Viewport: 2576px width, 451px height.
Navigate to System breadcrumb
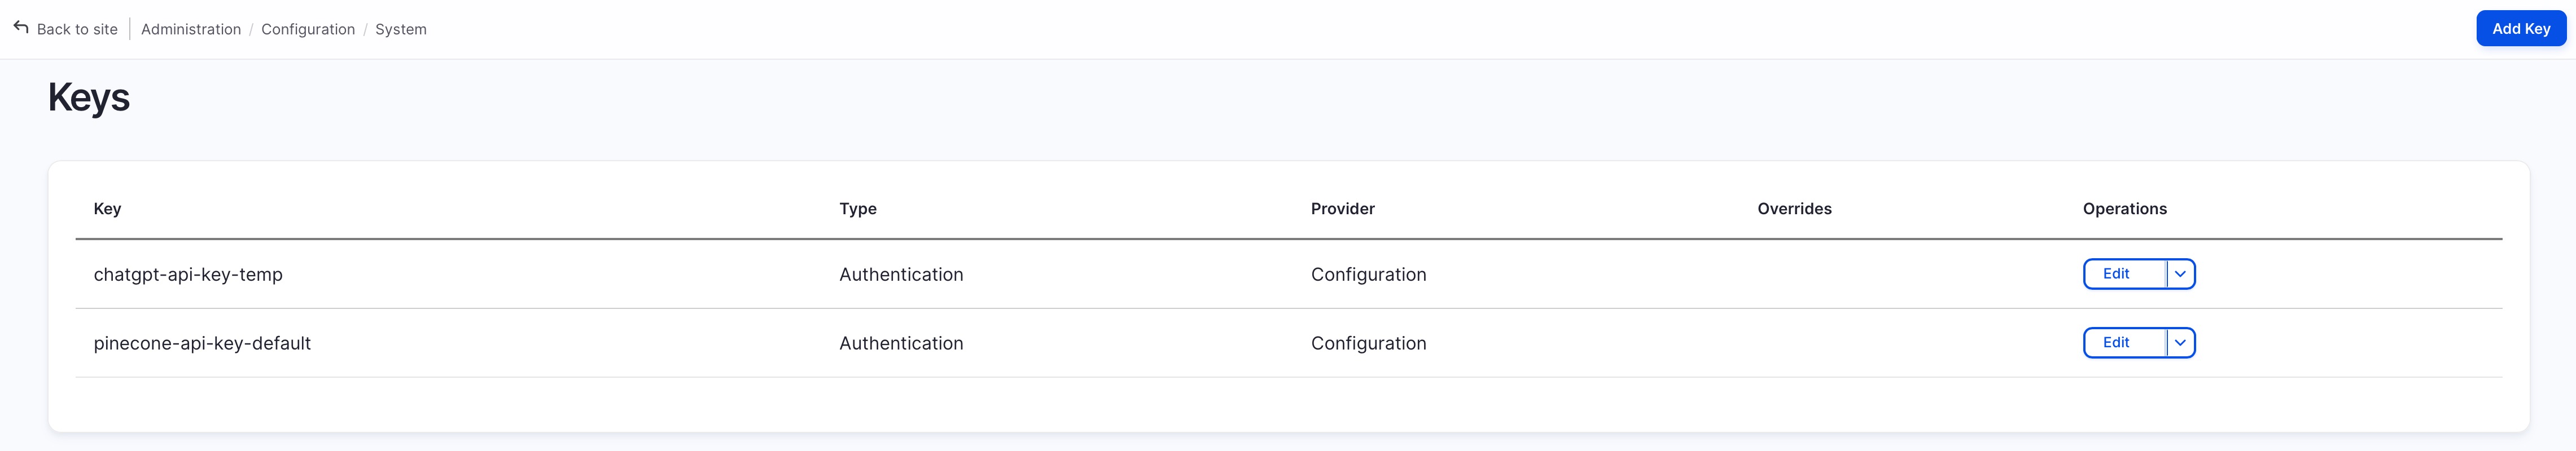click(401, 29)
